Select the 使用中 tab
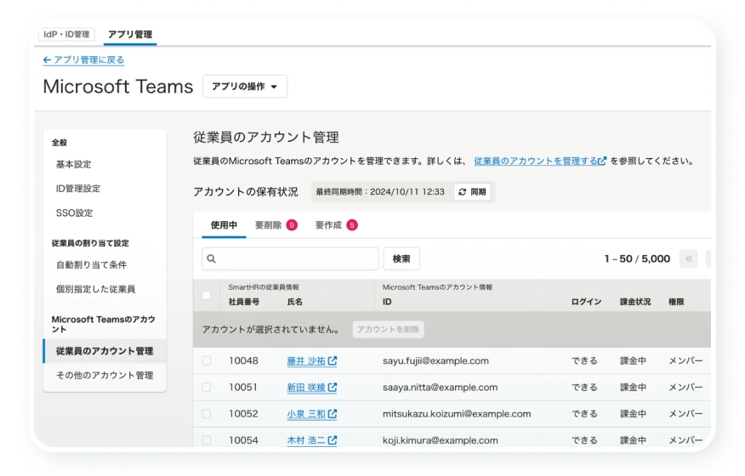The height and width of the screenshot is (476, 745). point(224,225)
